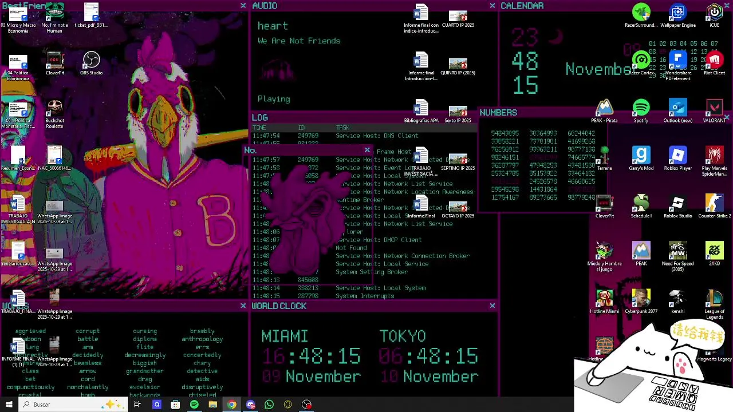Image resolution: width=733 pixels, height=412 pixels.
Task: Select the renelarrouca file icon
Action: tap(18, 254)
